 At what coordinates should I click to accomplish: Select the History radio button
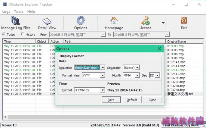point(23,34)
